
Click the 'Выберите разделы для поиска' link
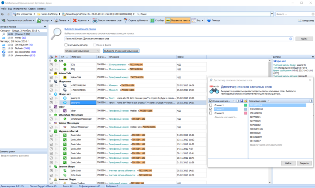(80, 29)
